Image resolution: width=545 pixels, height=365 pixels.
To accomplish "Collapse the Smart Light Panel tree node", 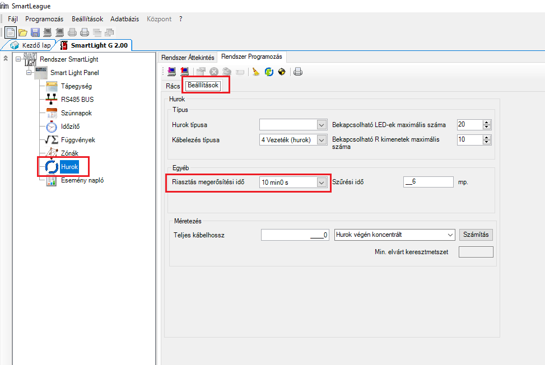I will (29, 73).
